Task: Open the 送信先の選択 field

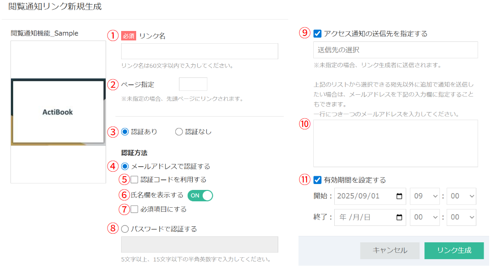Action: (x=395, y=50)
